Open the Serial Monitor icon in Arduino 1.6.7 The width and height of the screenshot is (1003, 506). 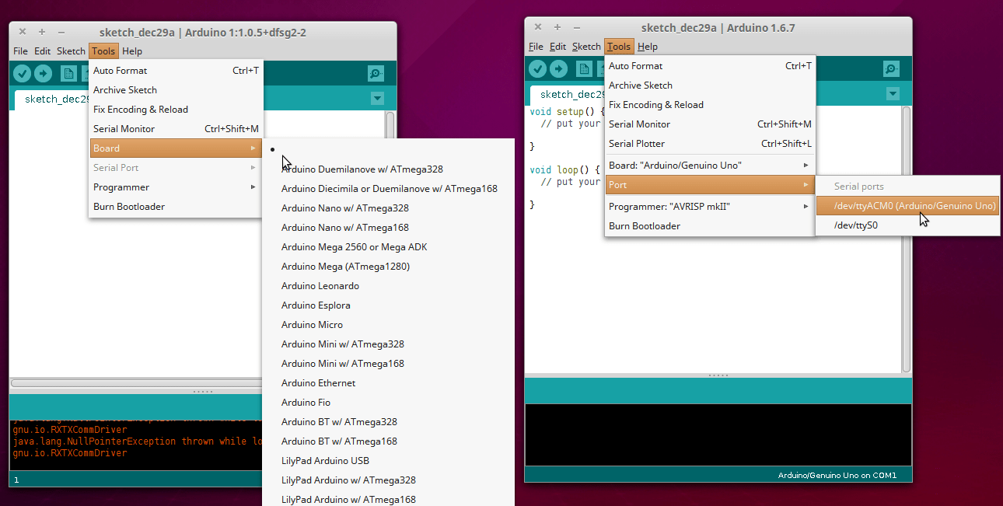890,68
